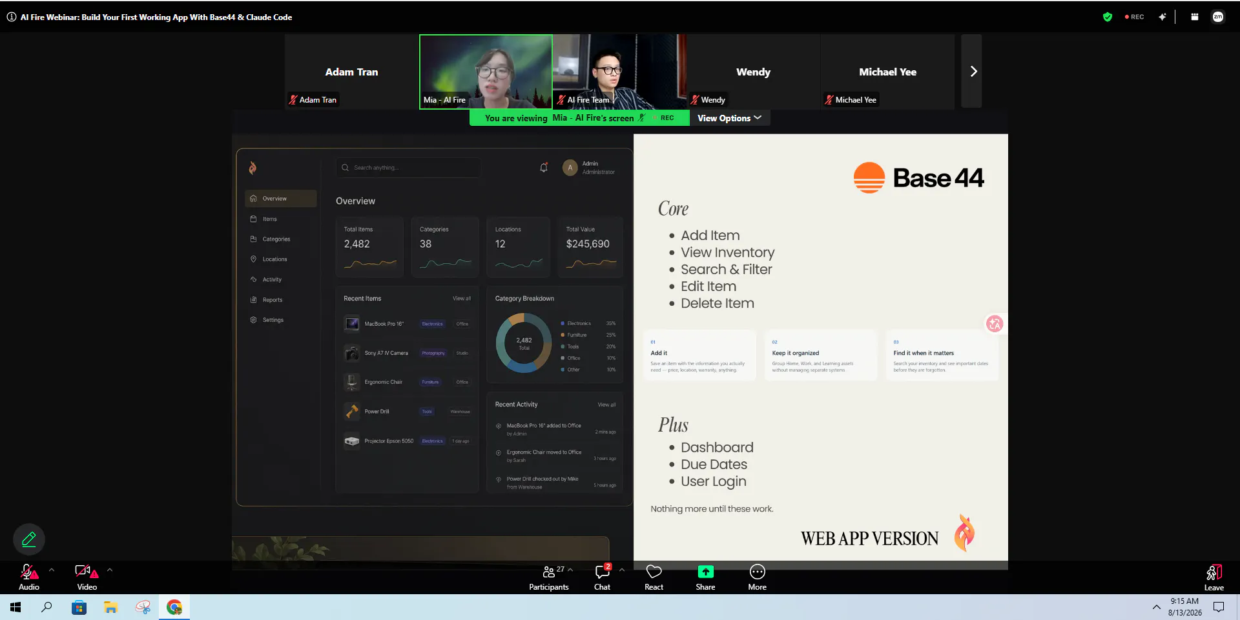Open the Participants panel
The height and width of the screenshot is (620, 1240).
coord(549,577)
